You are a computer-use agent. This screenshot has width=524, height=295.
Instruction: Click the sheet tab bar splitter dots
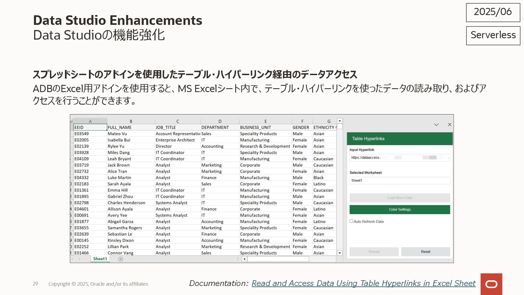tap(238, 259)
